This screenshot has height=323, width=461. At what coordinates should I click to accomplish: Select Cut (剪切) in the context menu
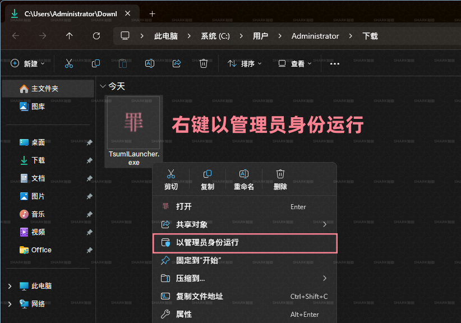click(171, 179)
